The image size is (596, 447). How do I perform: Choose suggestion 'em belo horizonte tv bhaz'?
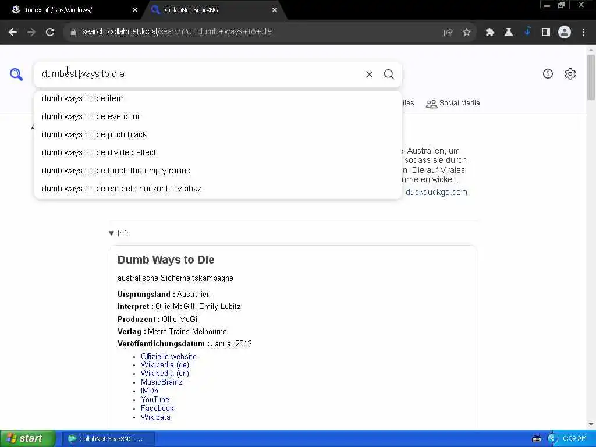[218, 189]
